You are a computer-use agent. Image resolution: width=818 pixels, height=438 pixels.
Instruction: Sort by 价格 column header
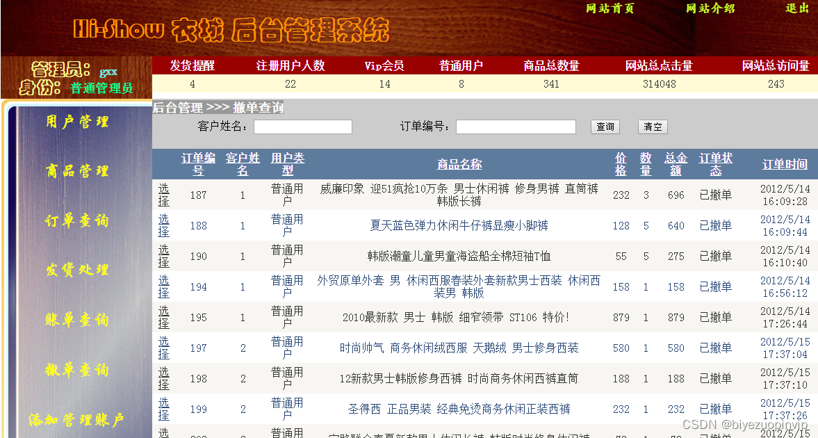621,164
